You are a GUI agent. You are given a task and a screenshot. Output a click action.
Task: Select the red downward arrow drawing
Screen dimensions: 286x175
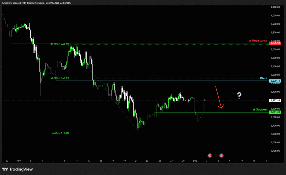[218, 97]
